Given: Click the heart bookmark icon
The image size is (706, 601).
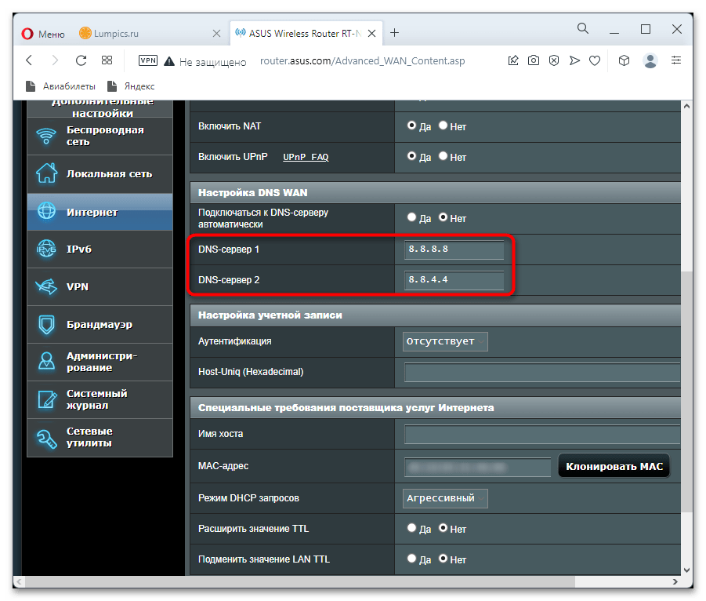Looking at the screenshot, I should (x=595, y=60).
